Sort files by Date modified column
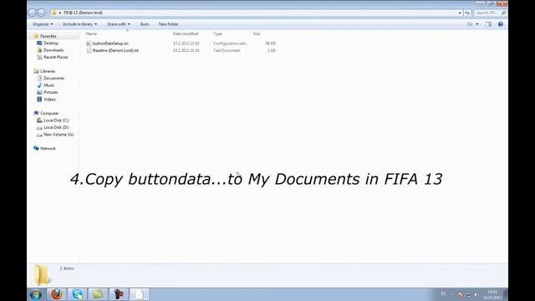 coord(186,33)
